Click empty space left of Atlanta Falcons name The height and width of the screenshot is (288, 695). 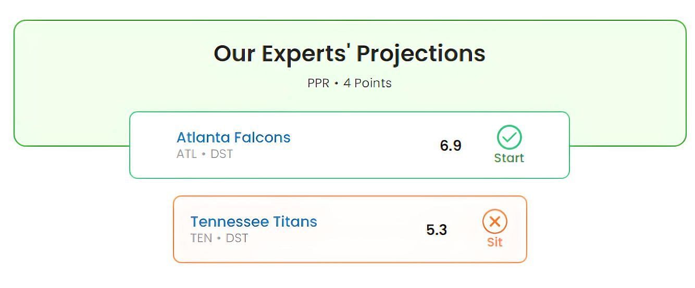pos(154,146)
